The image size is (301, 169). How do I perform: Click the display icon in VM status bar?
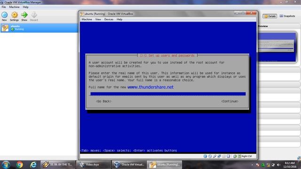tap(228, 156)
